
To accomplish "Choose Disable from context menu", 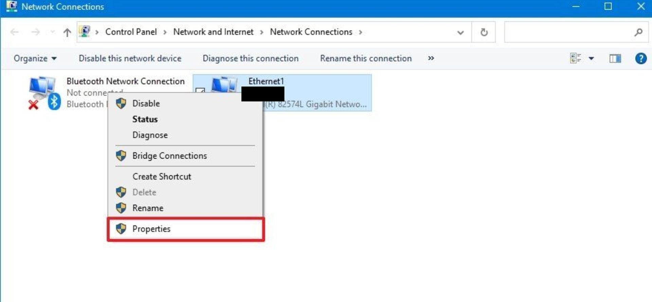I will pos(185,103).
